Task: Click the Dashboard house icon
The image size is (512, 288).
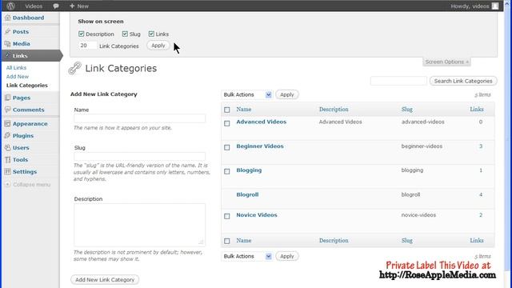Action: pos(7,18)
